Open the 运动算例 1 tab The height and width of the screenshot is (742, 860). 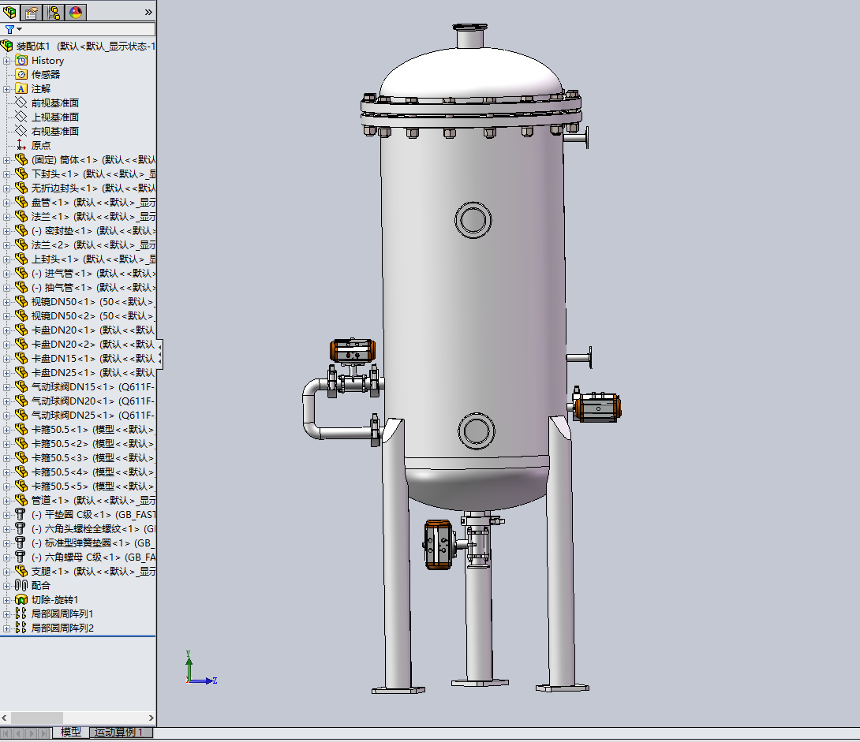tap(121, 732)
